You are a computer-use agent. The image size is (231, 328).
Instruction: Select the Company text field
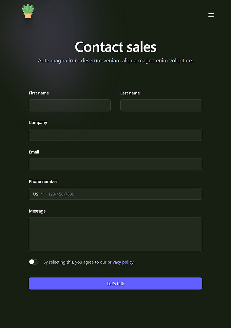point(115,135)
